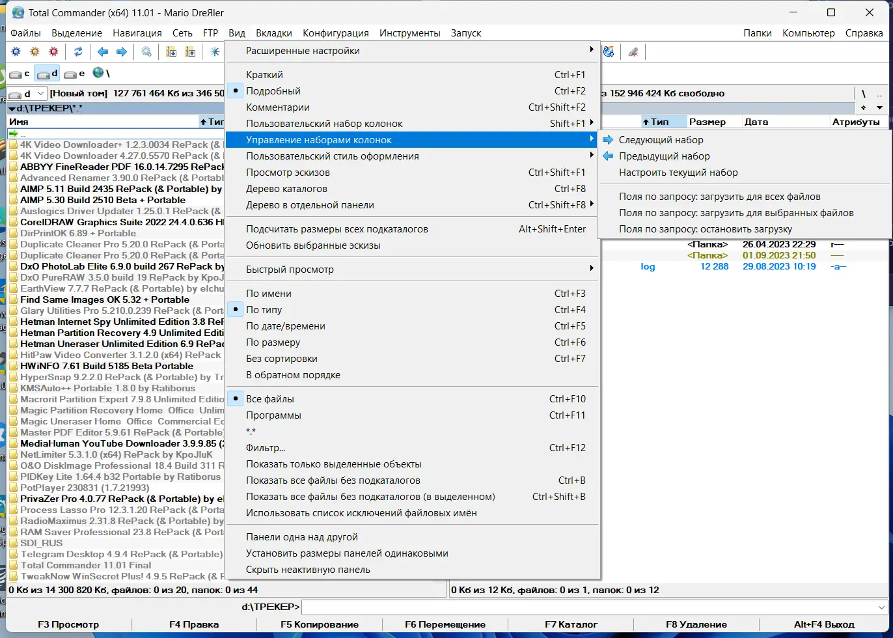The width and height of the screenshot is (893, 638).
Task: Choose Настроить текущий набор
Action: coord(745,173)
